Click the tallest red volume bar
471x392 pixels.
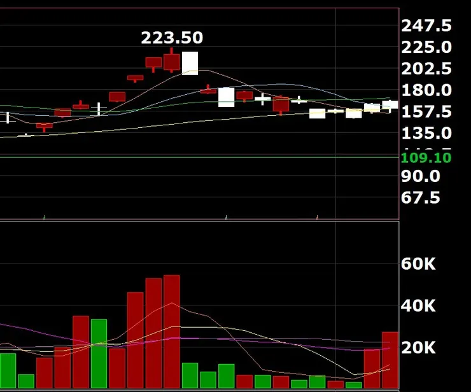(x=171, y=332)
